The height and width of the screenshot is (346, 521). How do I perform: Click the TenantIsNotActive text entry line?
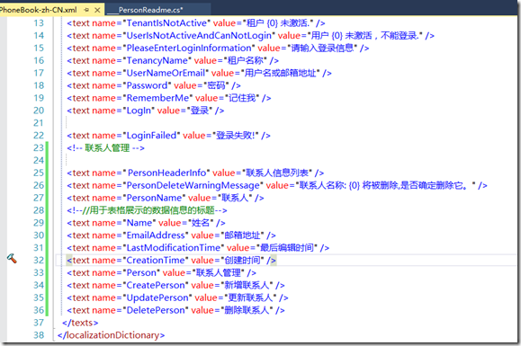pos(195,23)
